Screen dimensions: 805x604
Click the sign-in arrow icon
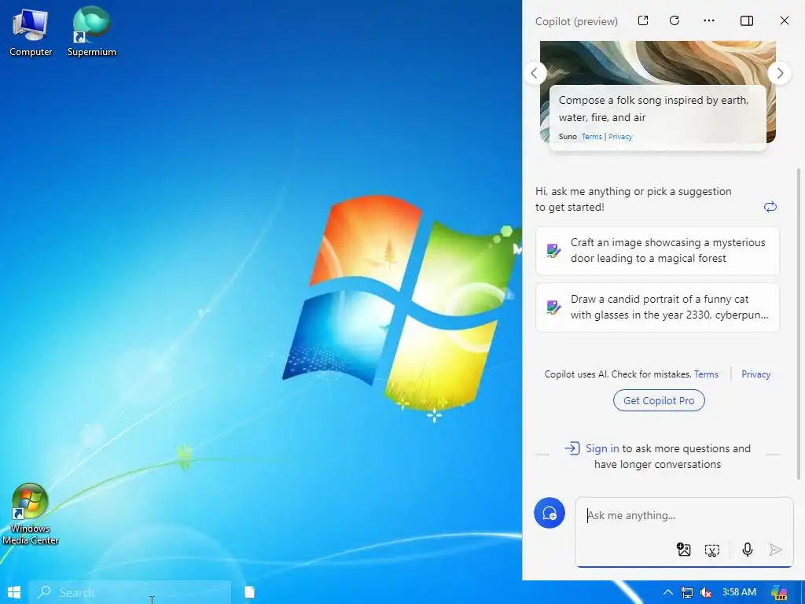572,448
